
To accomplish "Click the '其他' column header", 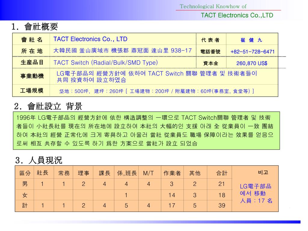I will click(x=195, y=173).
